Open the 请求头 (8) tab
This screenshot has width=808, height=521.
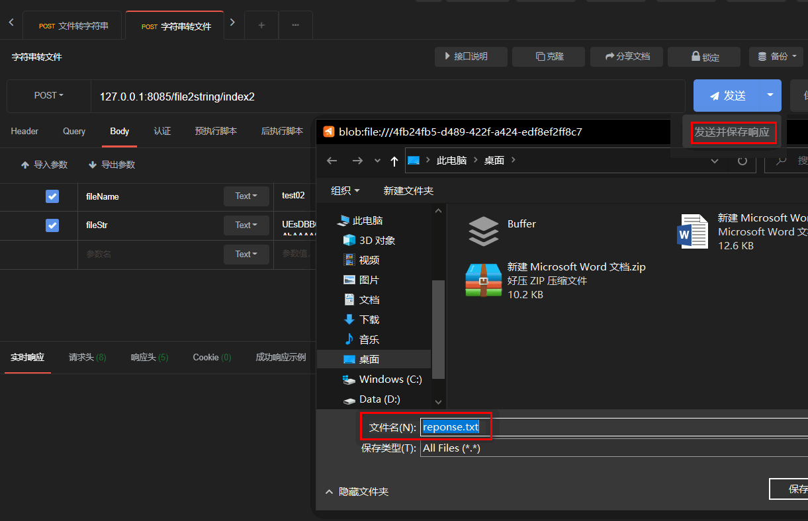coord(87,358)
